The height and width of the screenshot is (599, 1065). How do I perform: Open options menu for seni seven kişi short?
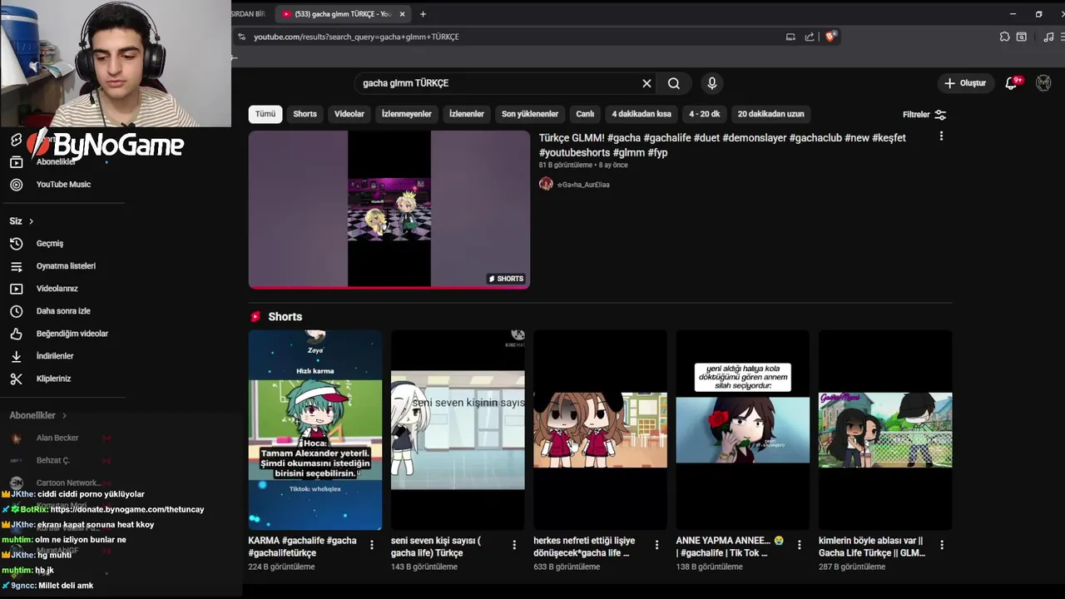click(x=514, y=545)
